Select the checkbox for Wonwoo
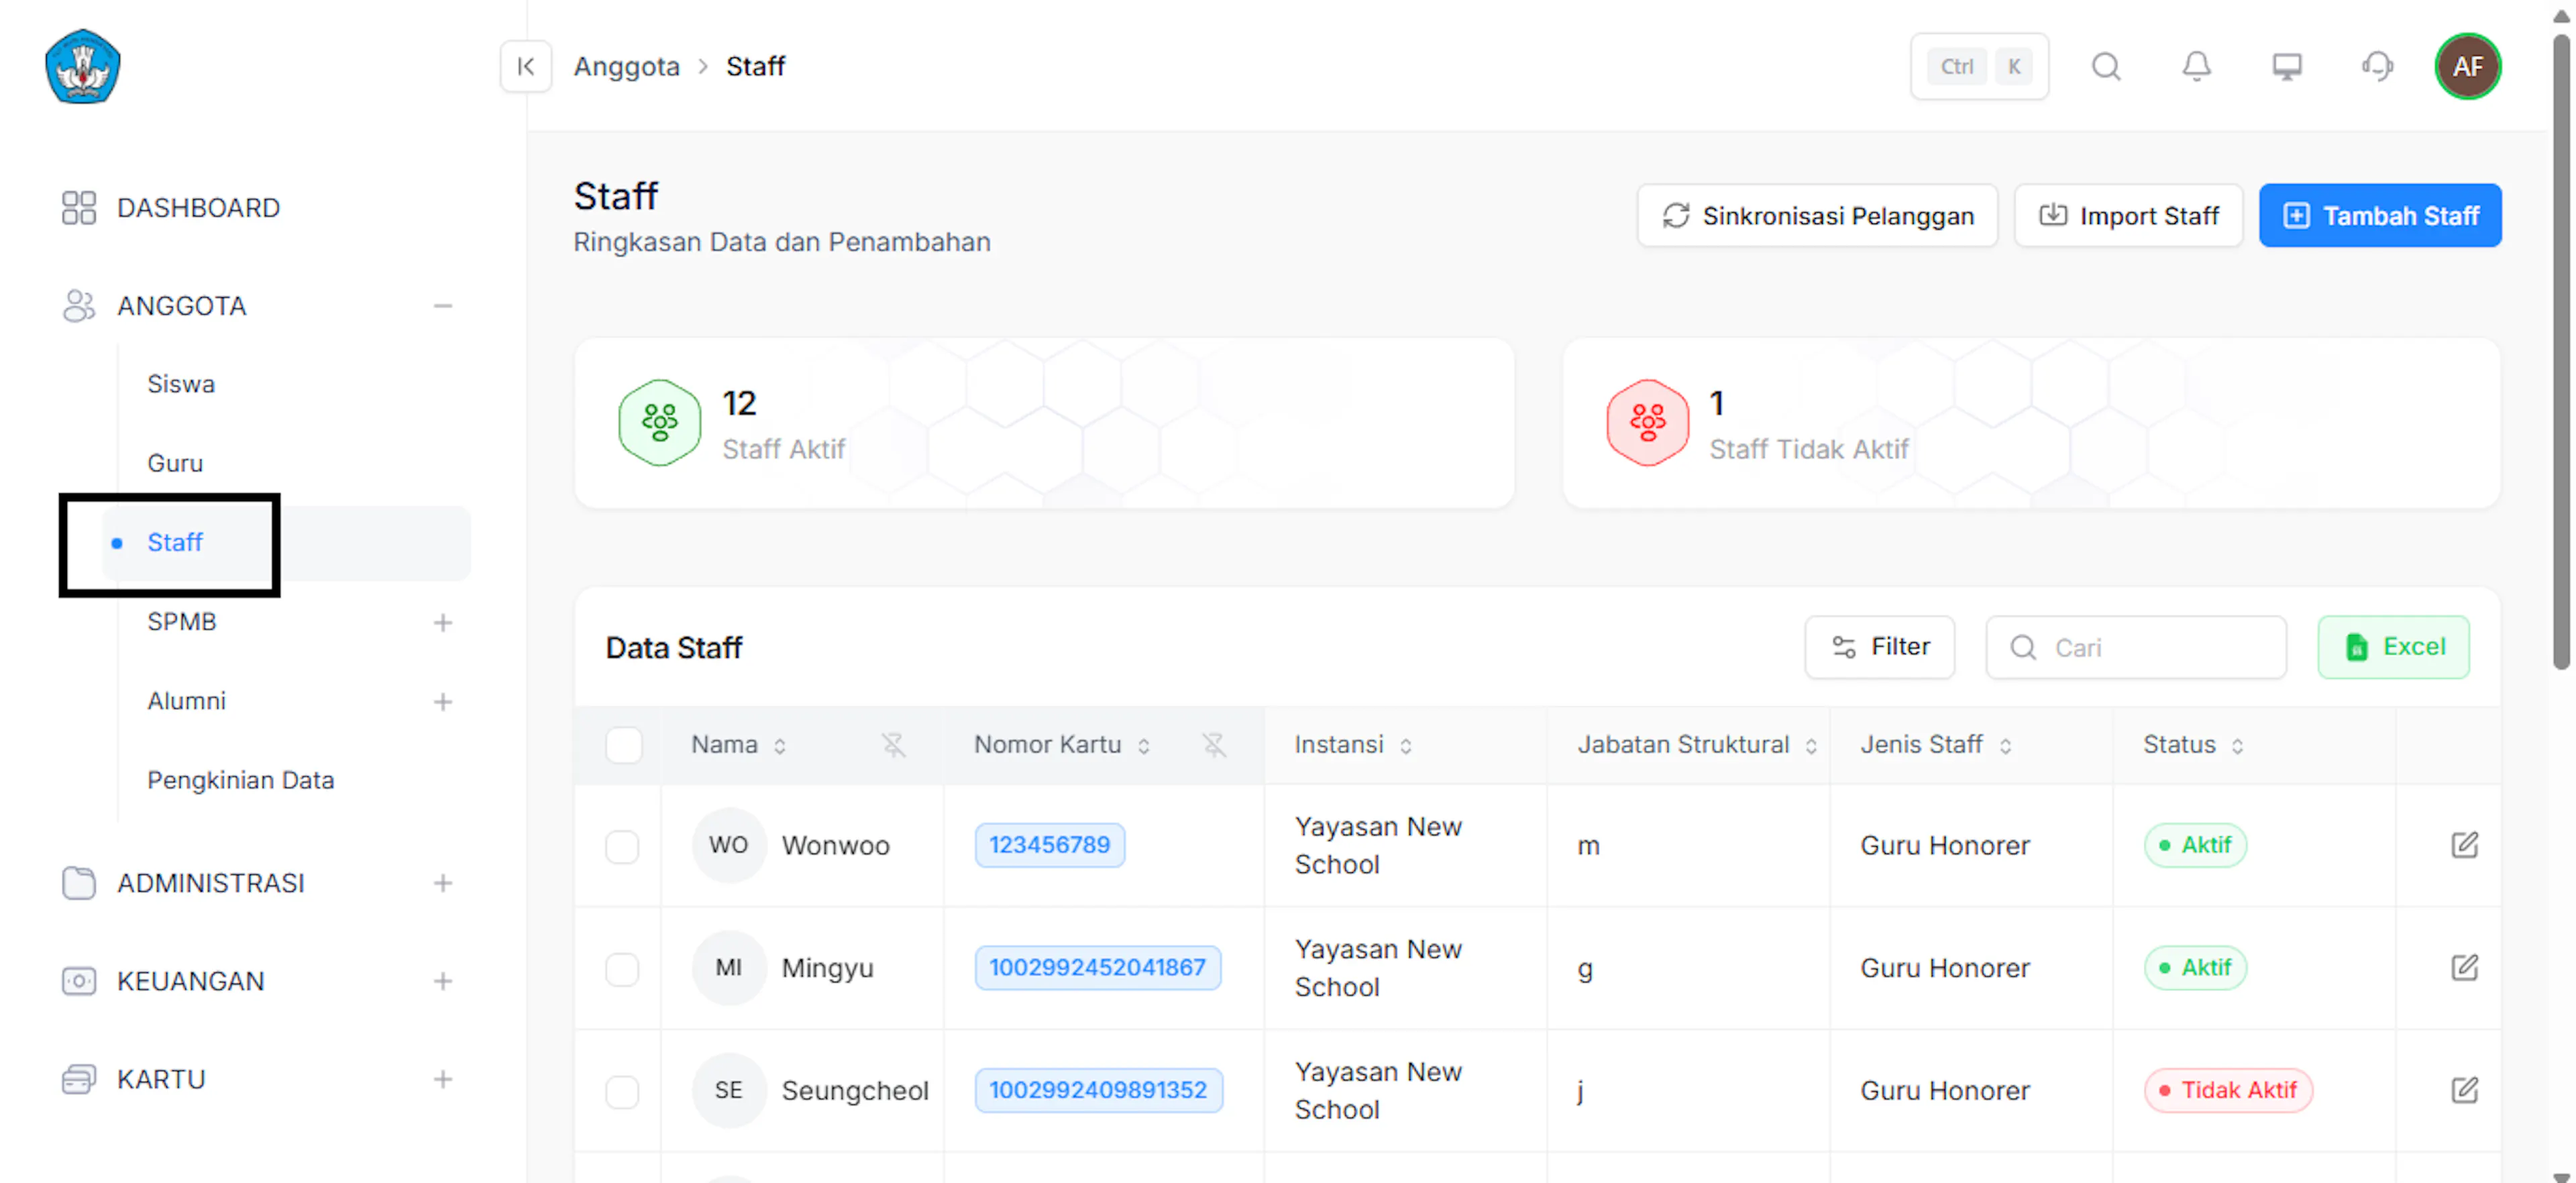Image resolution: width=2576 pixels, height=1183 pixels. (622, 846)
